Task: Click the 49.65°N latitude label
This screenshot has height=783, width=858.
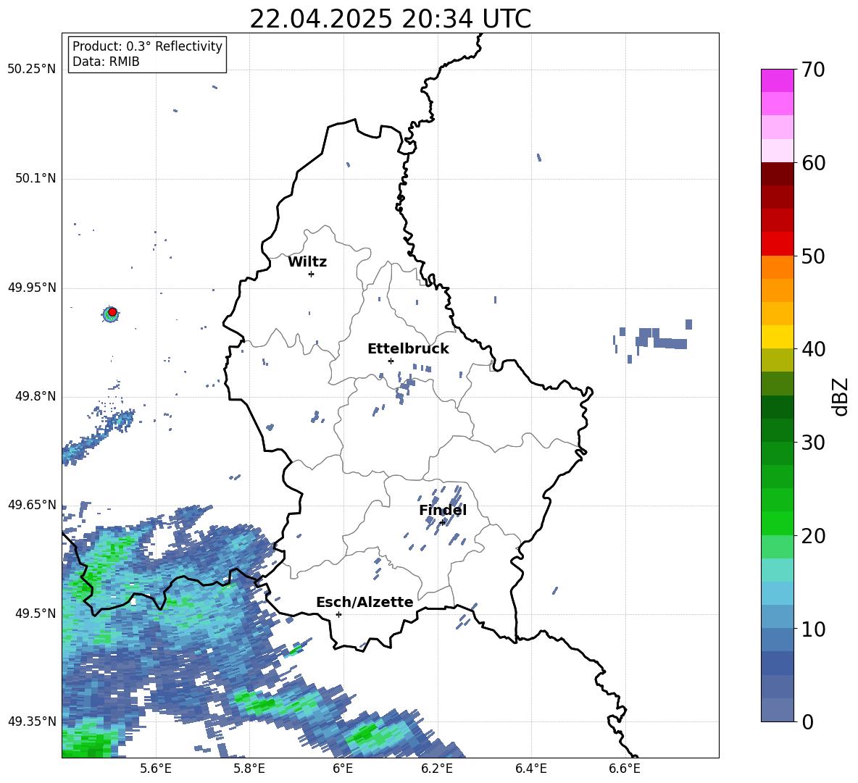Action: click(32, 504)
